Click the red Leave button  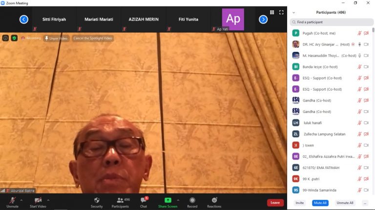click(x=275, y=203)
